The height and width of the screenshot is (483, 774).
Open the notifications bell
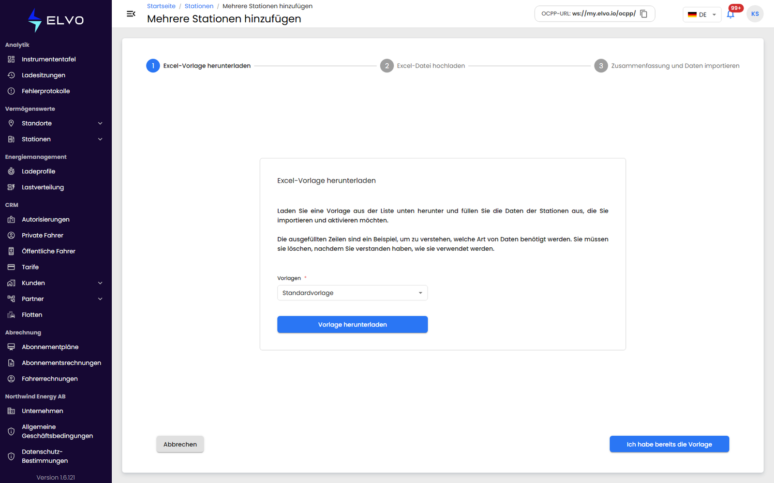click(730, 14)
